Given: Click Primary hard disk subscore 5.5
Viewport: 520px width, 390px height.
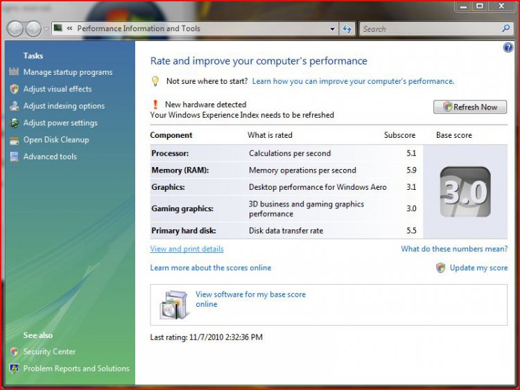Looking at the screenshot, I should coord(411,231).
